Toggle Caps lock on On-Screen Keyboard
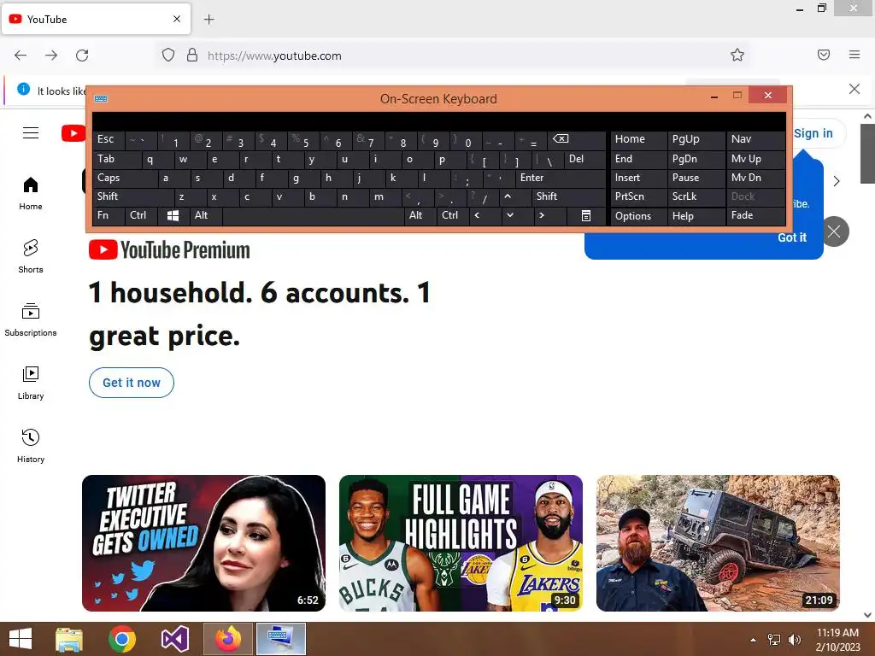 pyautogui.click(x=125, y=178)
